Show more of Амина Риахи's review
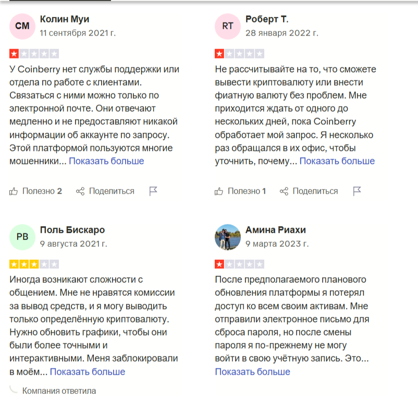418x396 pixels. 252,372
